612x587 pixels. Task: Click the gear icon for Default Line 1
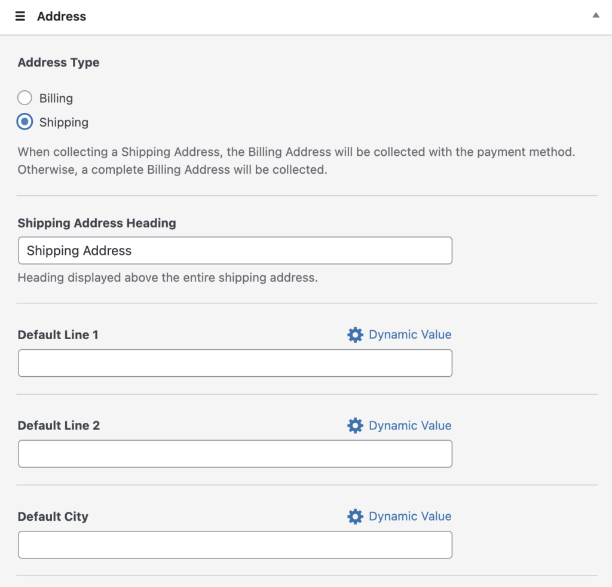355,335
